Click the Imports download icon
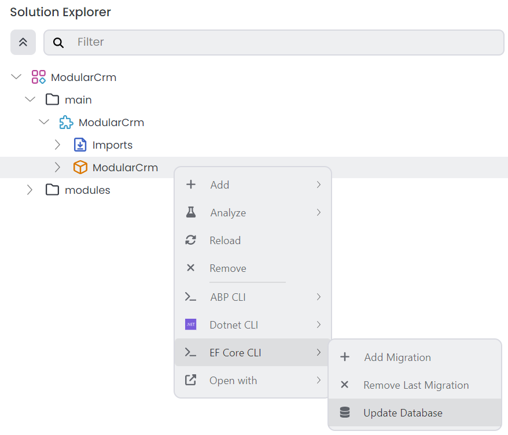 [x=80, y=145]
